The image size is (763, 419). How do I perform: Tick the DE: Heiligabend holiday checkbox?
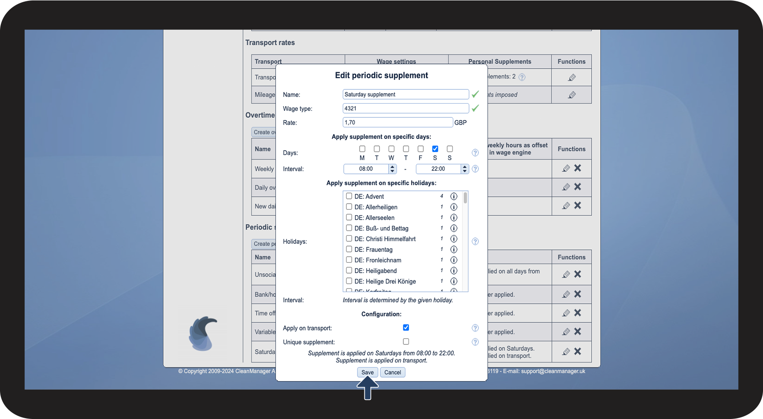click(x=349, y=271)
